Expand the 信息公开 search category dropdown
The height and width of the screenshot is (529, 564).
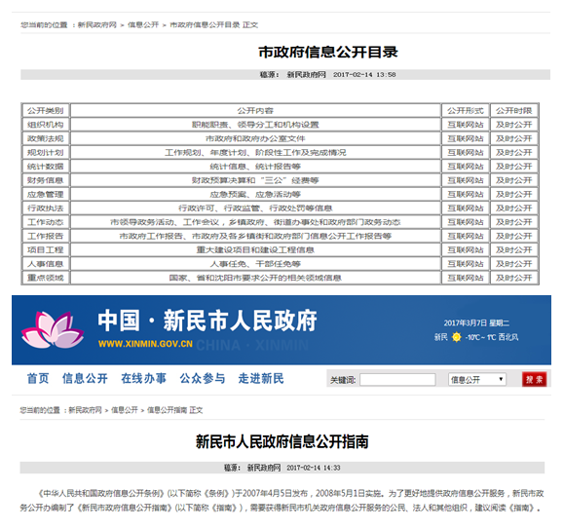477,380
